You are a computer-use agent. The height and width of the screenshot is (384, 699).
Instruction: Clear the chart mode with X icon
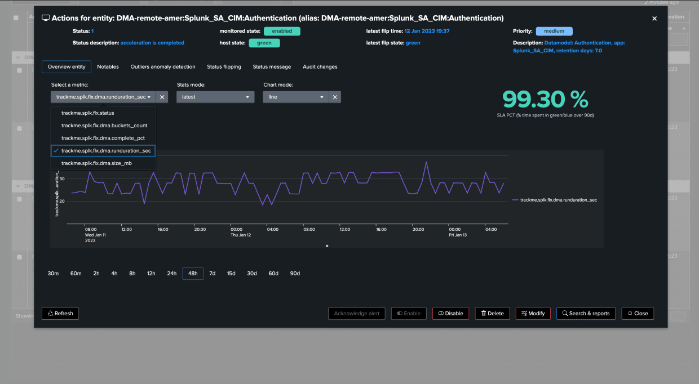point(335,97)
